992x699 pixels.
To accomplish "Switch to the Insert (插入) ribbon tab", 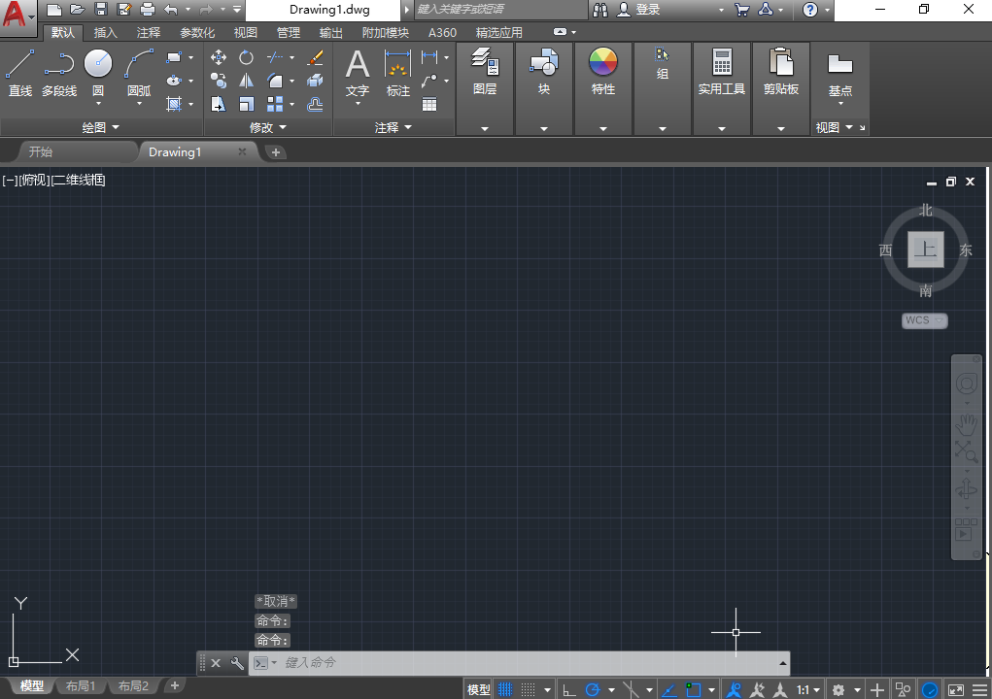I will click(104, 32).
